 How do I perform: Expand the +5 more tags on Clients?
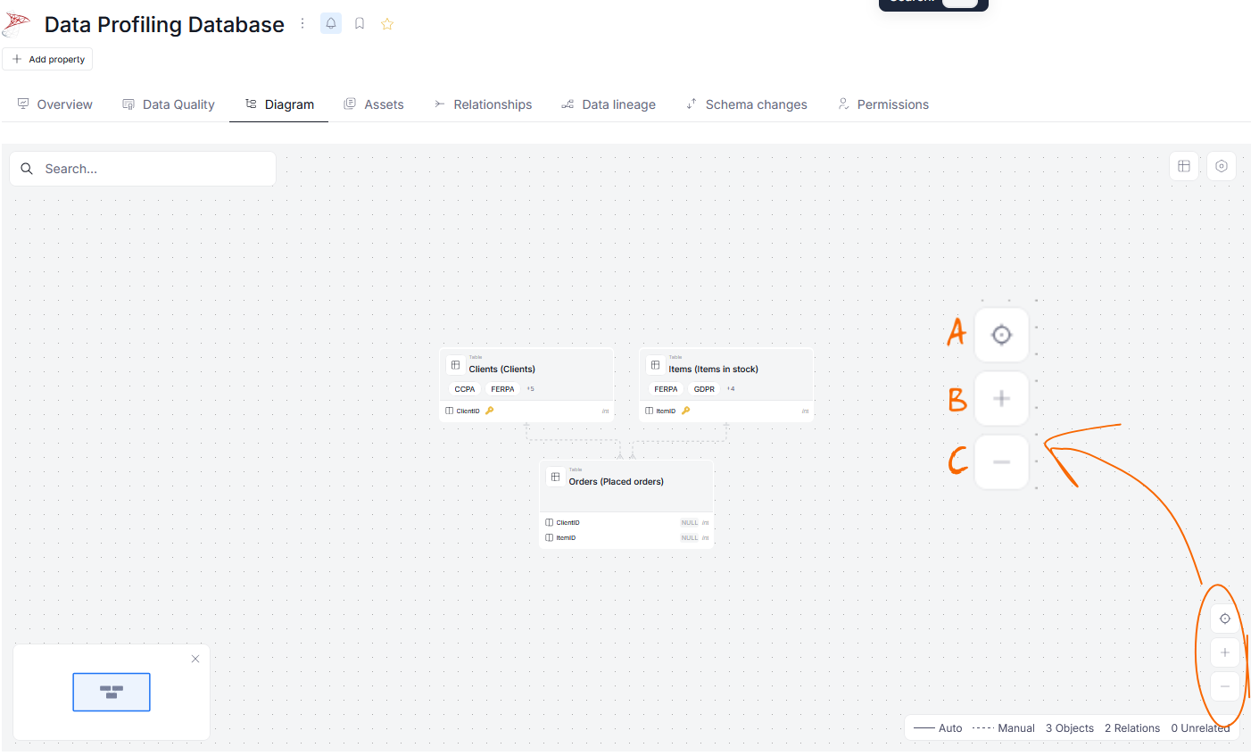530,389
